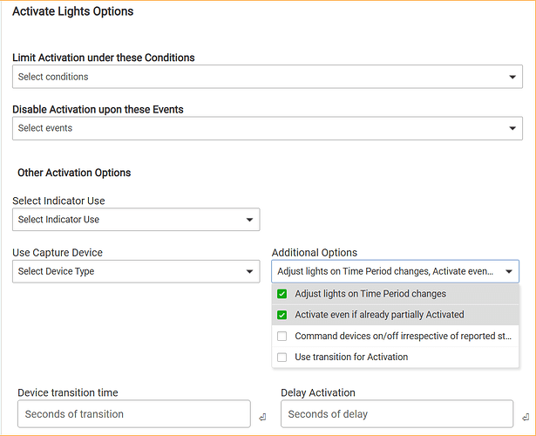
Task: Select the Use transition for Activation option text
Action: [351, 357]
